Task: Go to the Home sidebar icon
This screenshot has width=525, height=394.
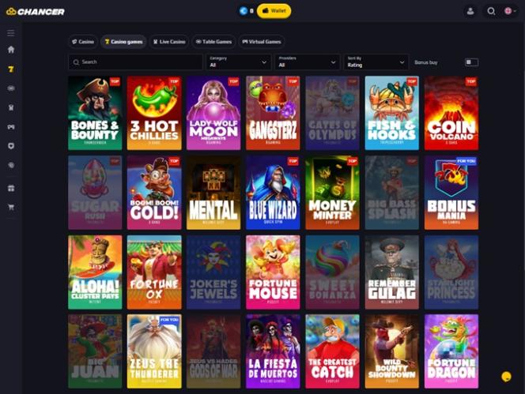Action: pos(11,50)
